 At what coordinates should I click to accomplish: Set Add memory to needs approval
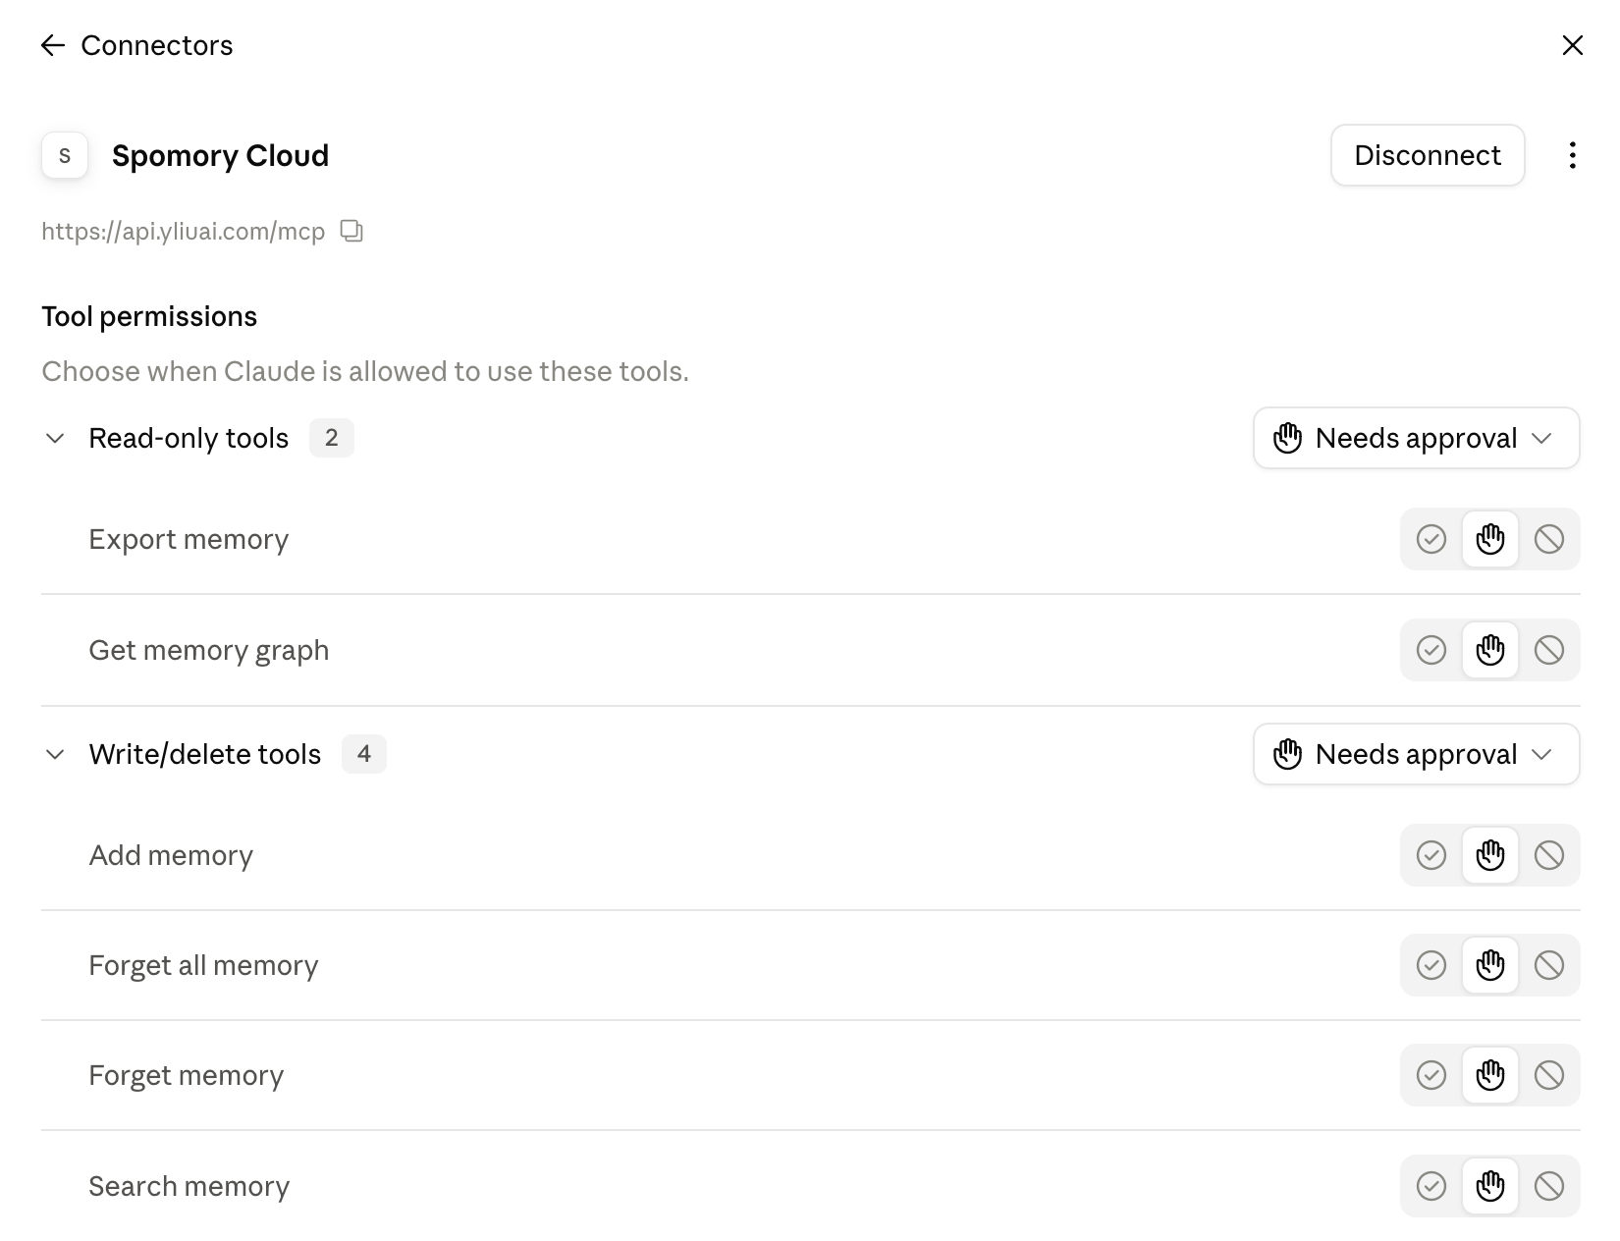[x=1490, y=855]
